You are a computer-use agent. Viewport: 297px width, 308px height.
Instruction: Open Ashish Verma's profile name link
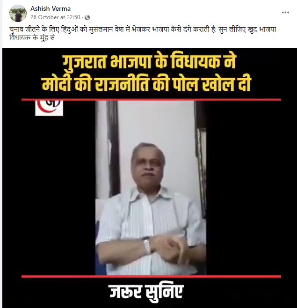click(51, 8)
